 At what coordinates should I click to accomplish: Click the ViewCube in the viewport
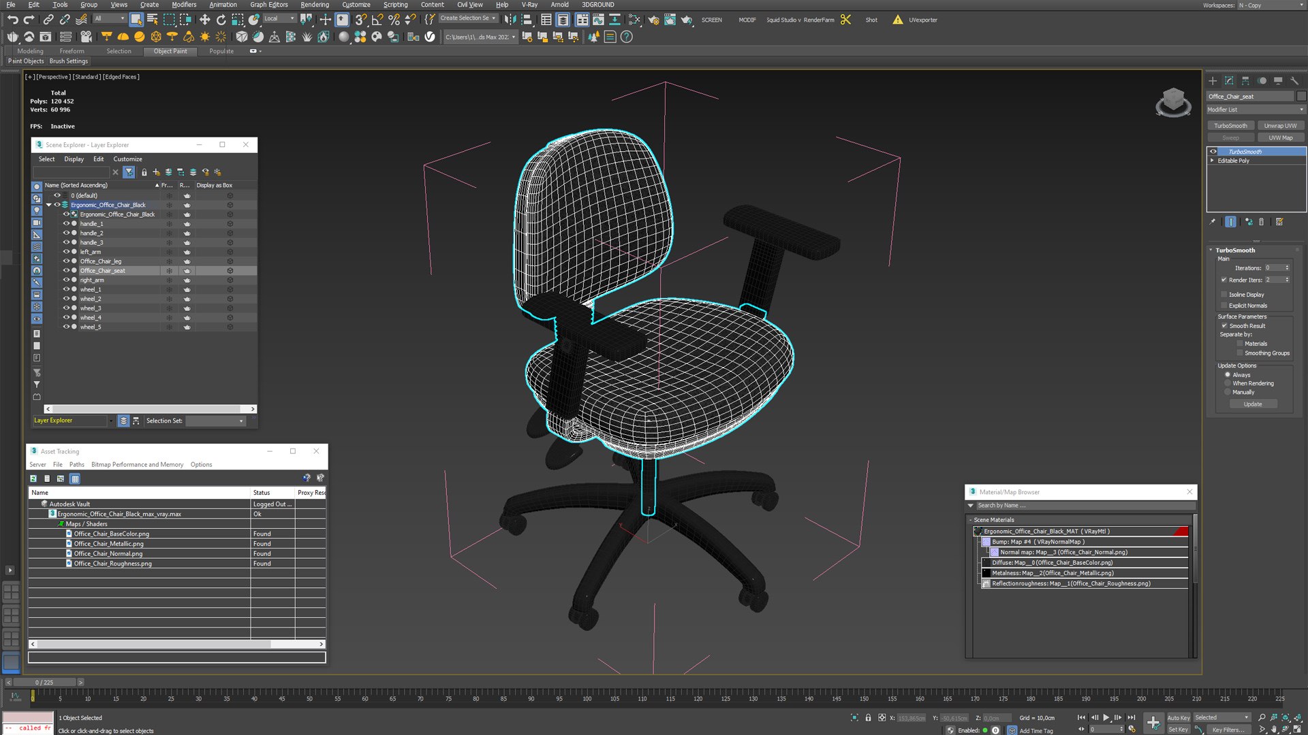(x=1173, y=103)
